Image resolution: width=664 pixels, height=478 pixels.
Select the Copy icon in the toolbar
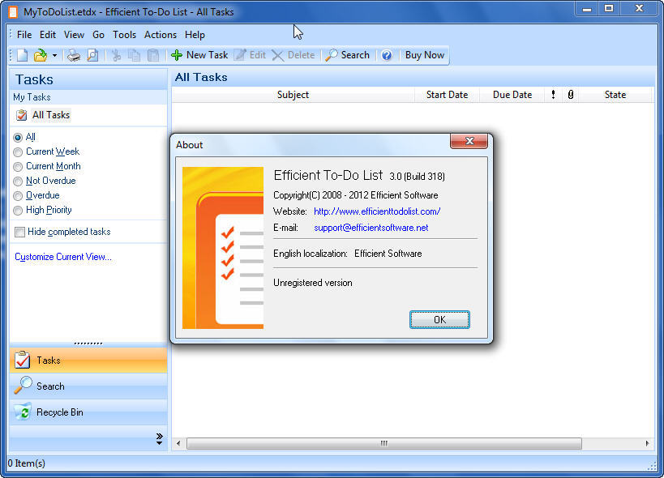[x=134, y=55]
